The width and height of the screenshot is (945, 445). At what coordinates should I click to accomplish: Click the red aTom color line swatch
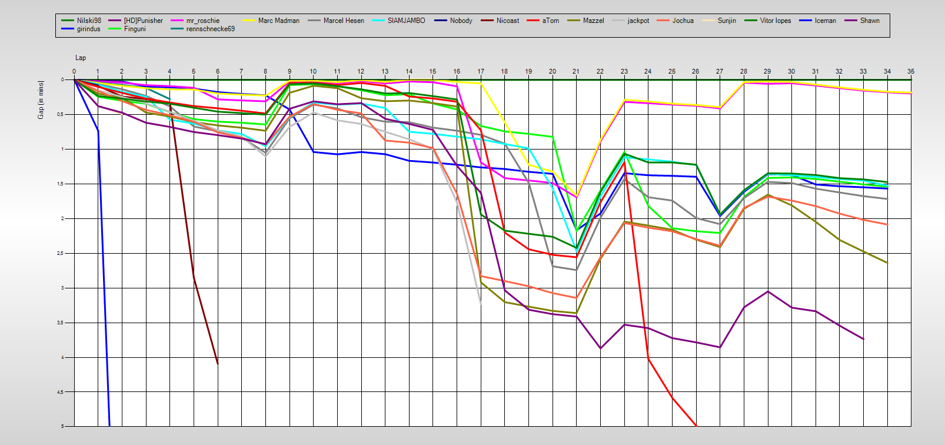click(x=533, y=21)
